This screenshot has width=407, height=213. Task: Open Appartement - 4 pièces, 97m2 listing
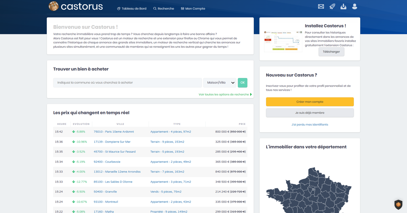[x=171, y=132]
